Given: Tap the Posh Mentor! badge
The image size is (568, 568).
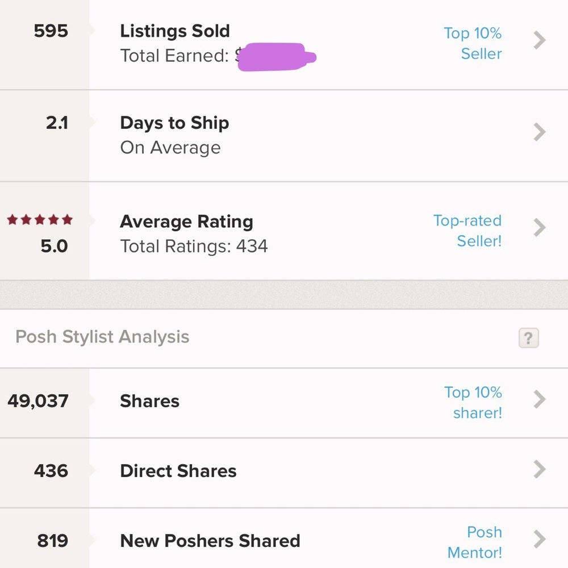Looking at the screenshot, I should tap(475, 542).
